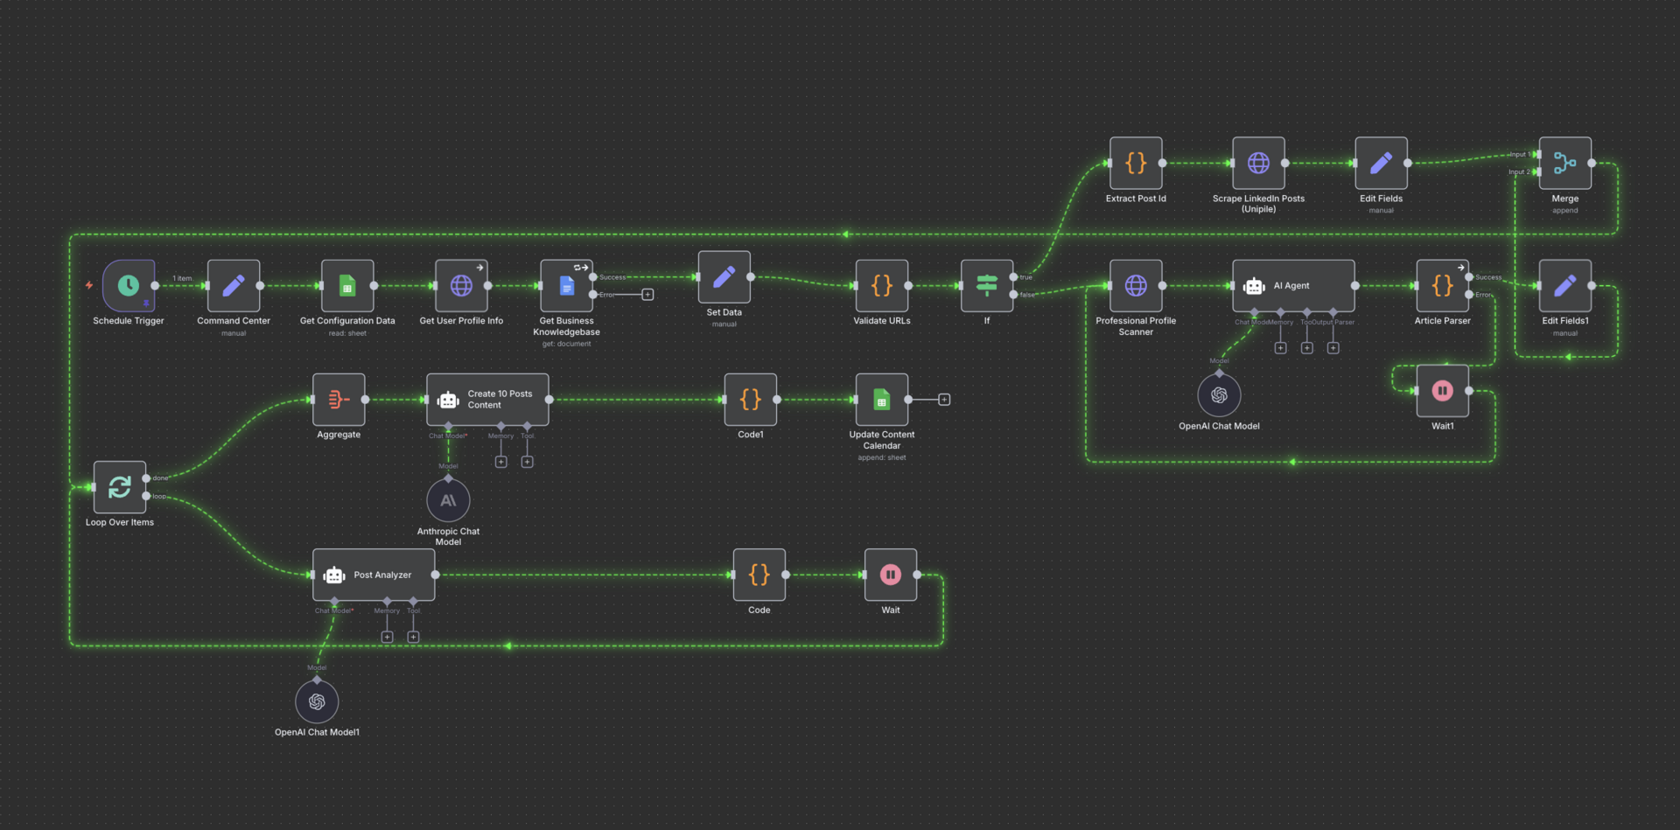Select the OpenAI Chat Model1 node
This screenshot has width=1680, height=830.
(317, 701)
